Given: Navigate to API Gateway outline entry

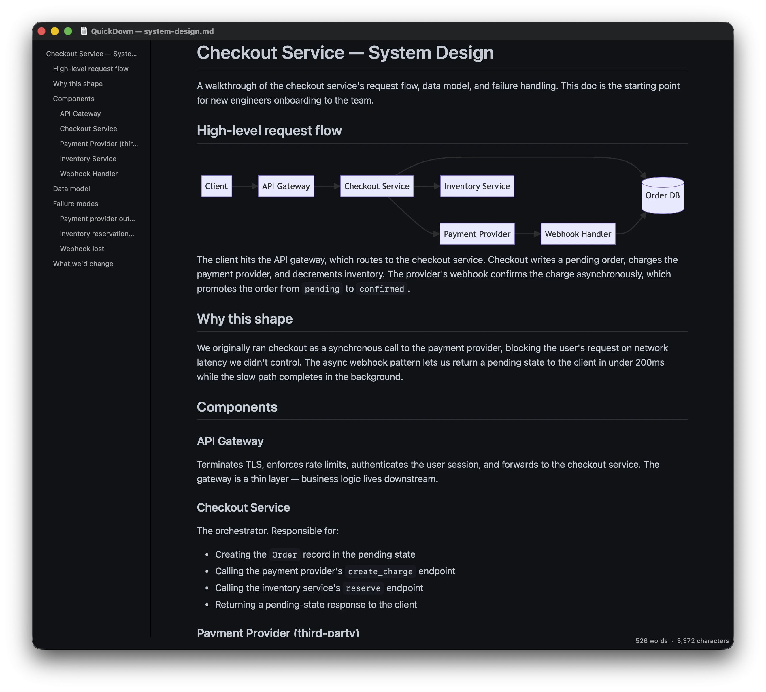Looking at the screenshot, I should pos(80,114).
